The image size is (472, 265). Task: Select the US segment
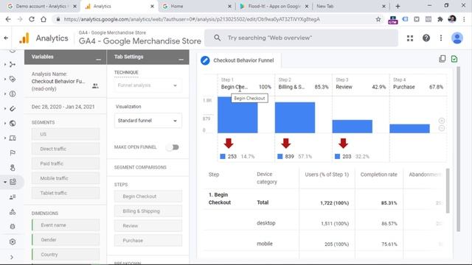click(x=66, y=134)
